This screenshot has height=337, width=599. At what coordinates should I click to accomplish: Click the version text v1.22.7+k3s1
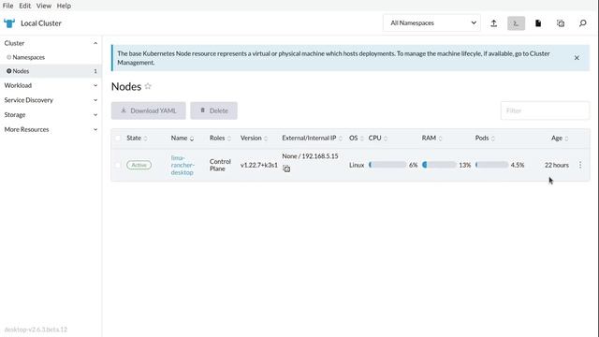click(x=259, y=165)
